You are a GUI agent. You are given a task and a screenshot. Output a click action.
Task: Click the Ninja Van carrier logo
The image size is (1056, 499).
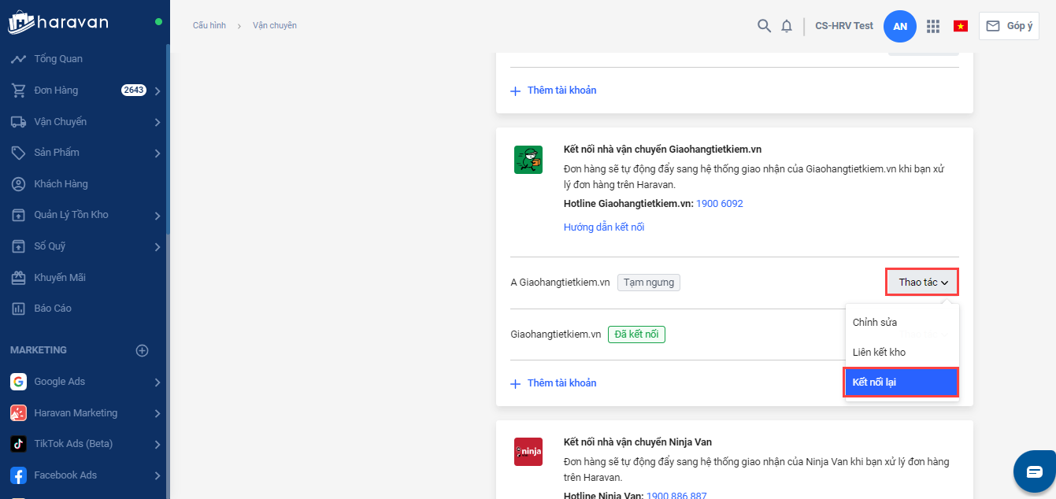tap(528, 452)
